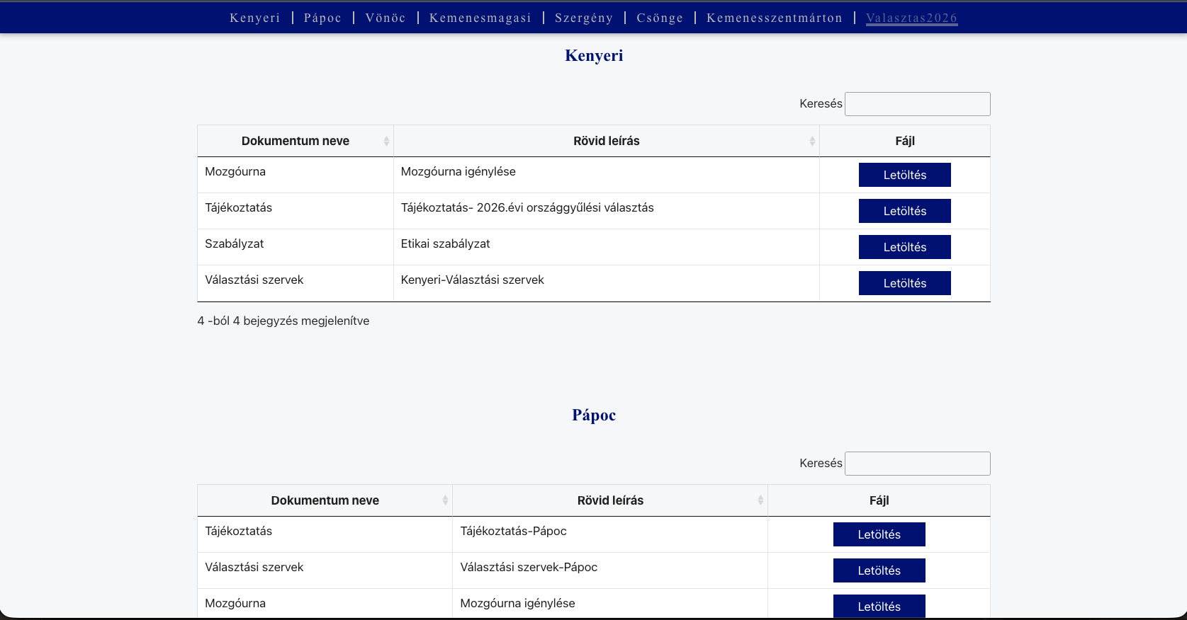This screenshot has height=620, width=1187.
Task: Click the Tájékoztatás-Pápoc description cell
Action: pyautogui.click(x=610, y=534)
